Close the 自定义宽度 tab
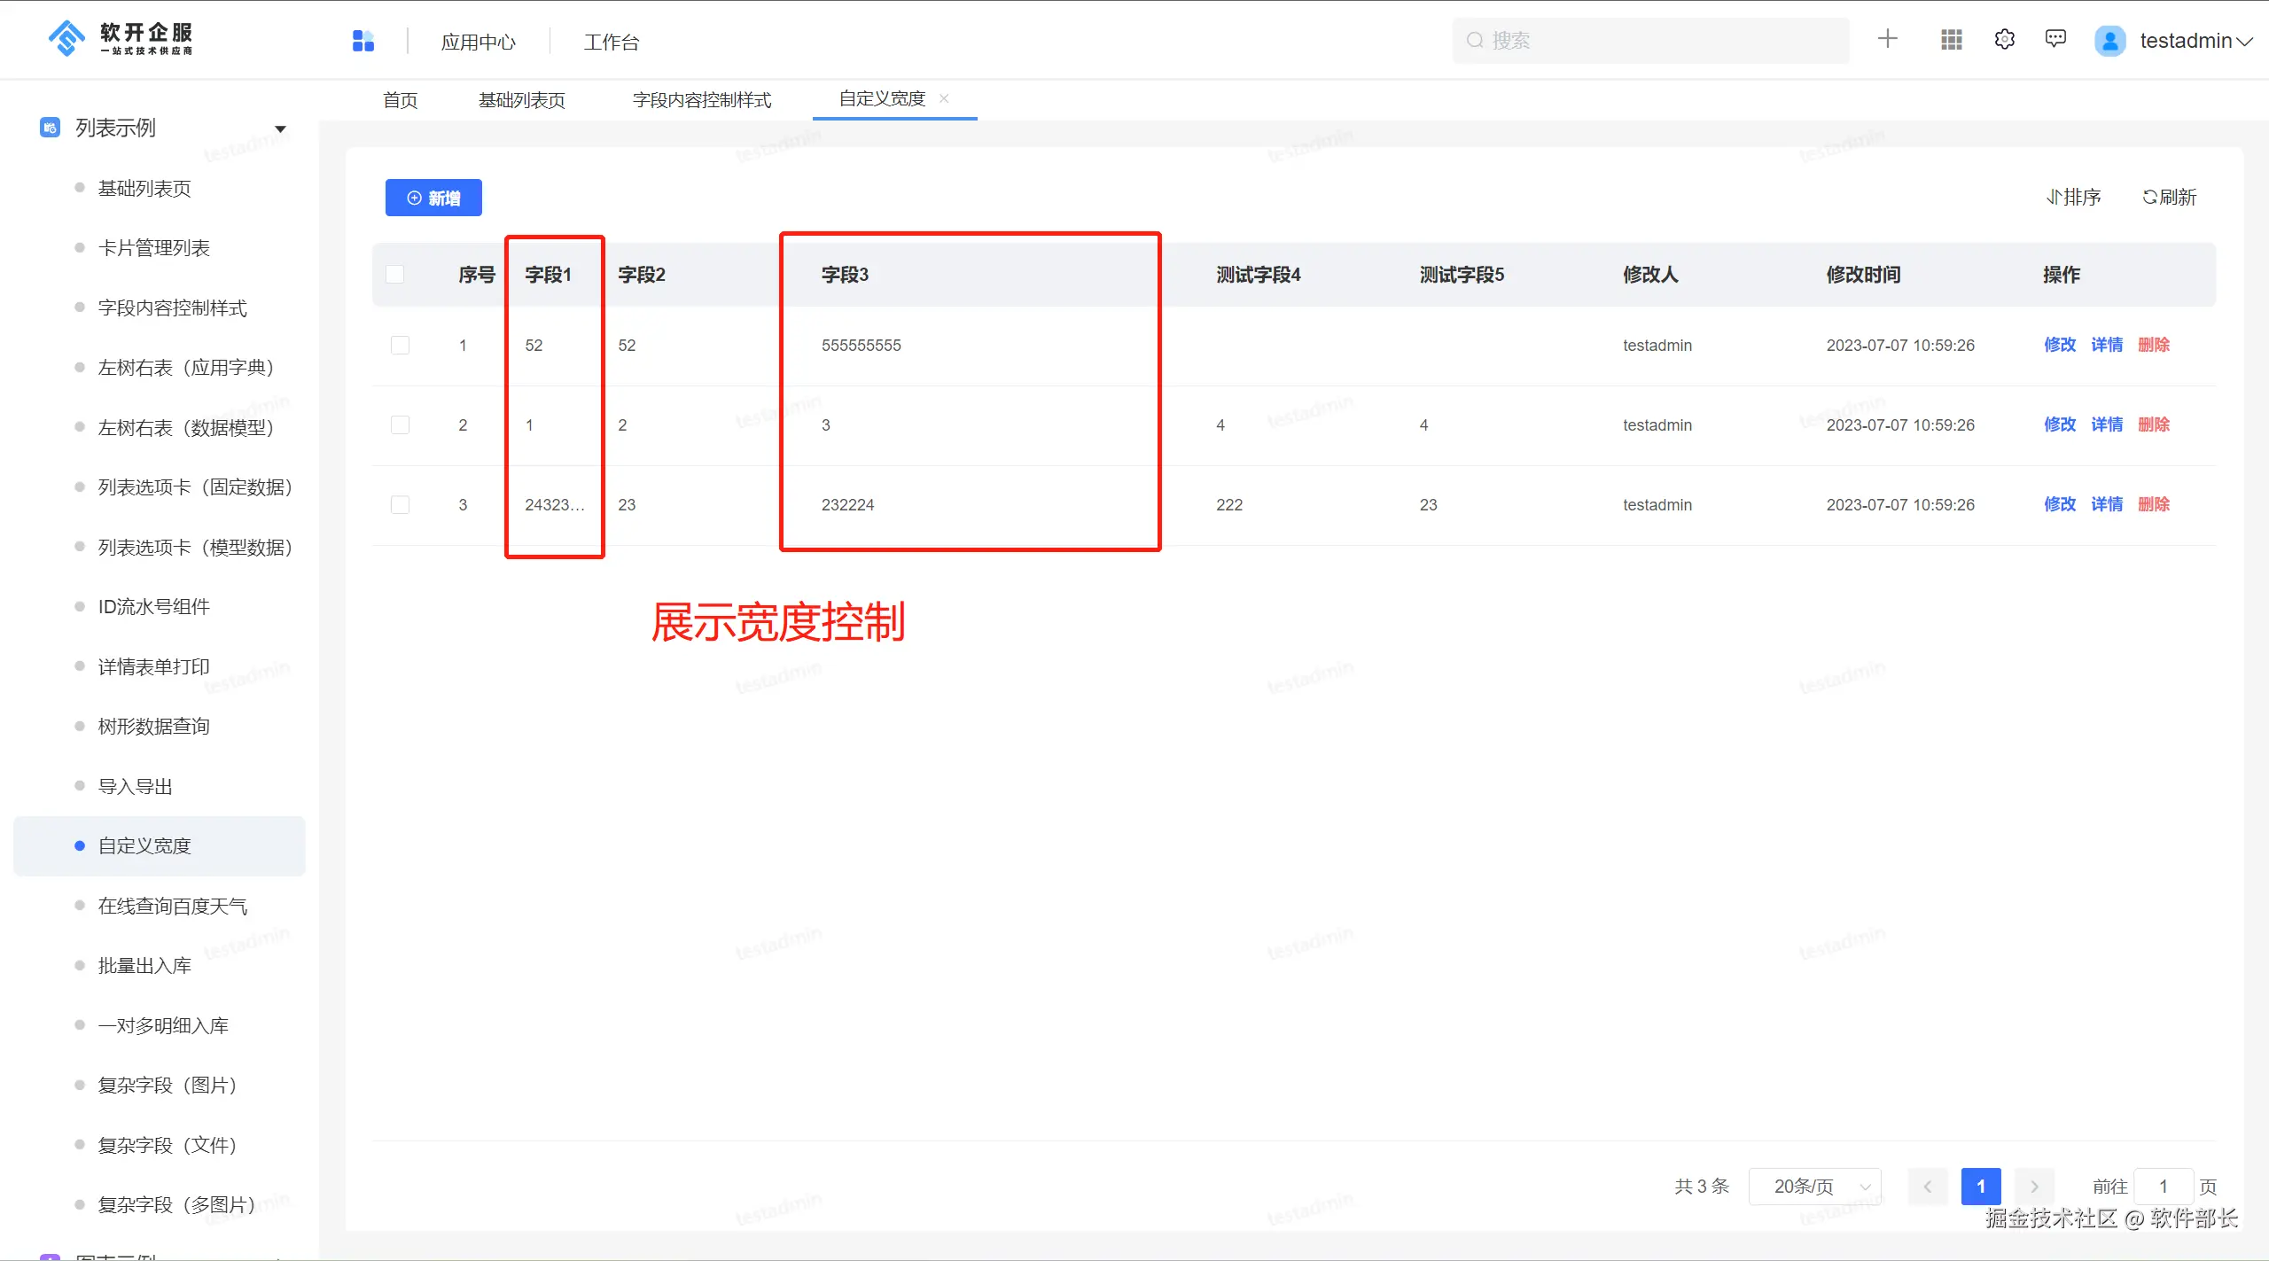Viewport: 2269px width, 1261px height. (944, 98)
